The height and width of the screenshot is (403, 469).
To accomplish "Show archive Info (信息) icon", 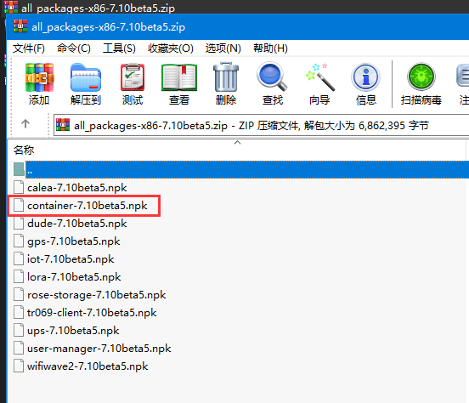I will coord(366,84).
